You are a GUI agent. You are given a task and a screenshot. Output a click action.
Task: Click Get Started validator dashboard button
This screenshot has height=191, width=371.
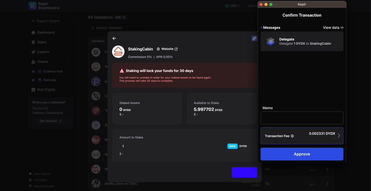click(51, 121)
